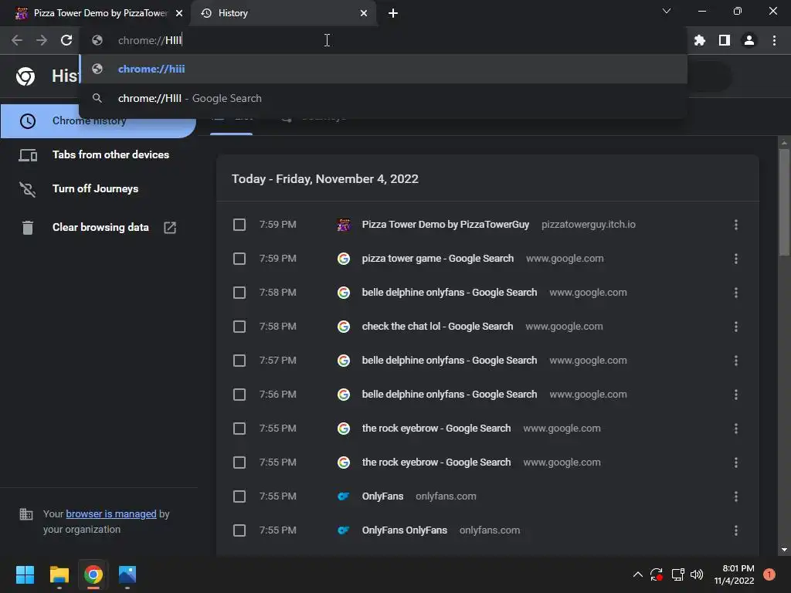The height and width of the screenshot is (593, 791).
Task: Select the History browser tab
Action: [x=283, y=13]
